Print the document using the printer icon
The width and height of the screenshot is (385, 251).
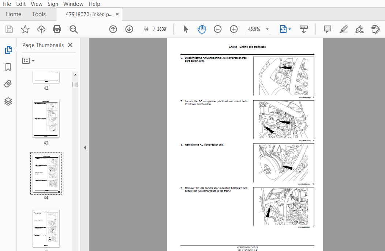click(57, 29)
